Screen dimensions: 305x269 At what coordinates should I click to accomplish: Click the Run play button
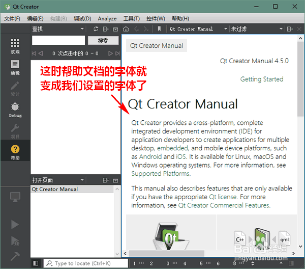15,224
